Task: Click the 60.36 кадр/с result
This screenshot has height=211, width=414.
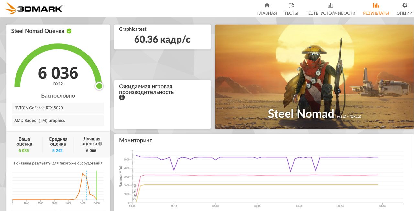Action: pos(162,39)
